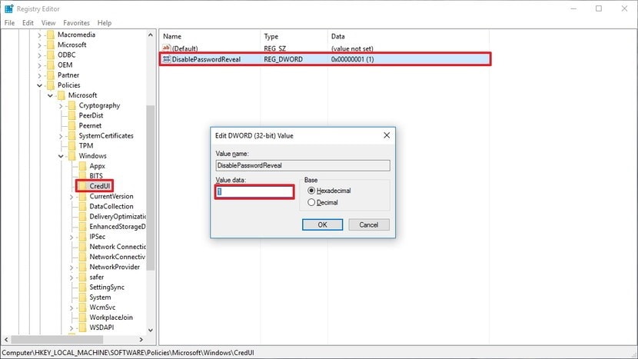Expand the WcmSvc key
Image resolution: width=638 pixels, height=359 pixels.
[71, 307]
